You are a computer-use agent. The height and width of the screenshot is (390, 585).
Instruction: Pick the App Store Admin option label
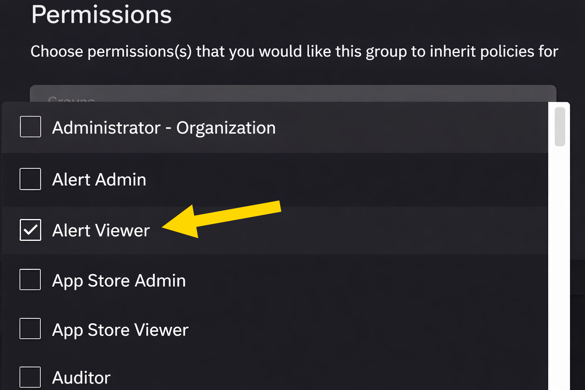click(x=119, y=281)
